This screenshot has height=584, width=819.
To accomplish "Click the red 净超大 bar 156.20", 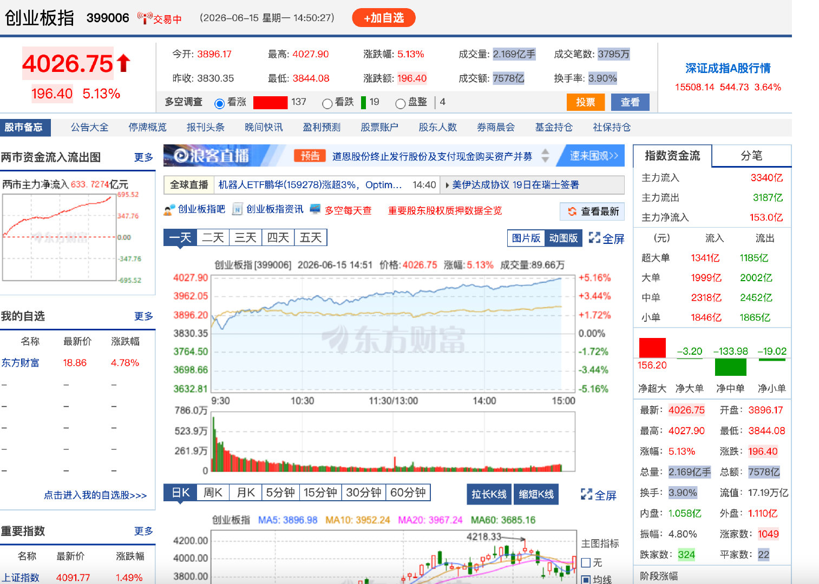I will [652, 348].
